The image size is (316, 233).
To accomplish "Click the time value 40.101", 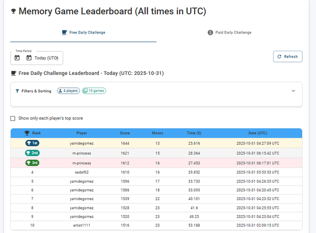I will pyautogui.click(x=194, y=199).
